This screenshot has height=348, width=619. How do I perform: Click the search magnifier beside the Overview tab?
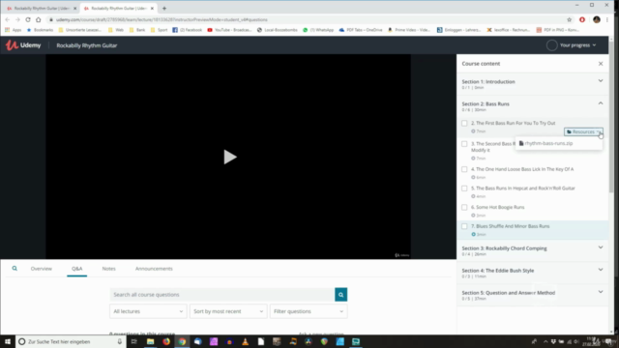point(15,269)
